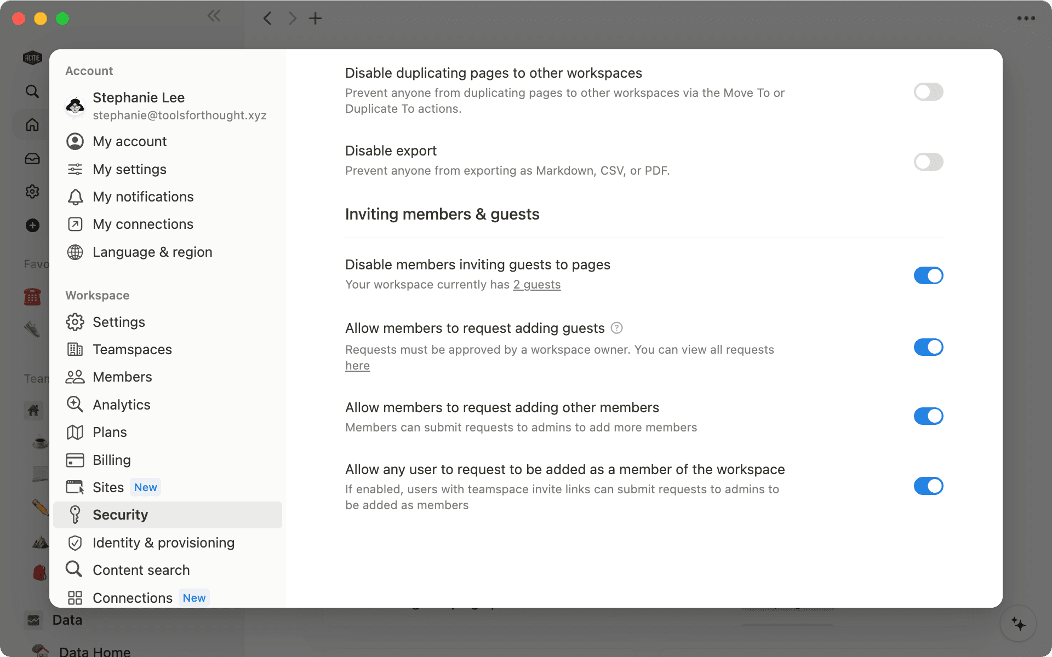The image size is (1052, 657).
Task: Click the help icon beside request adding guests
Action: [616, 327]
